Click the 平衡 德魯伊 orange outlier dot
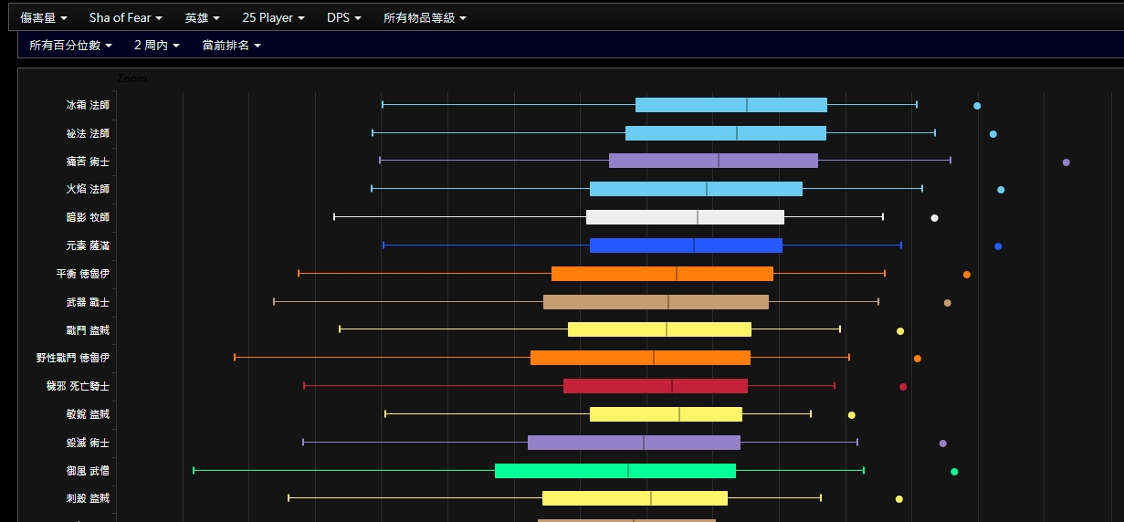Screen dimensions: 1124x522 (x=967, y=275)
